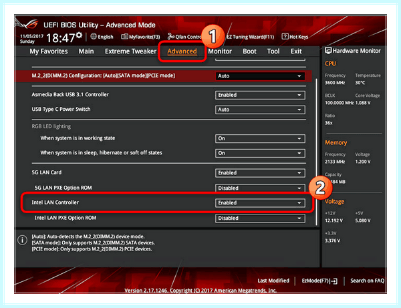The height and width of the screenshot is (308, 401).
Task: Click the info icon beside help text
Action: click(x=23, y=240)
